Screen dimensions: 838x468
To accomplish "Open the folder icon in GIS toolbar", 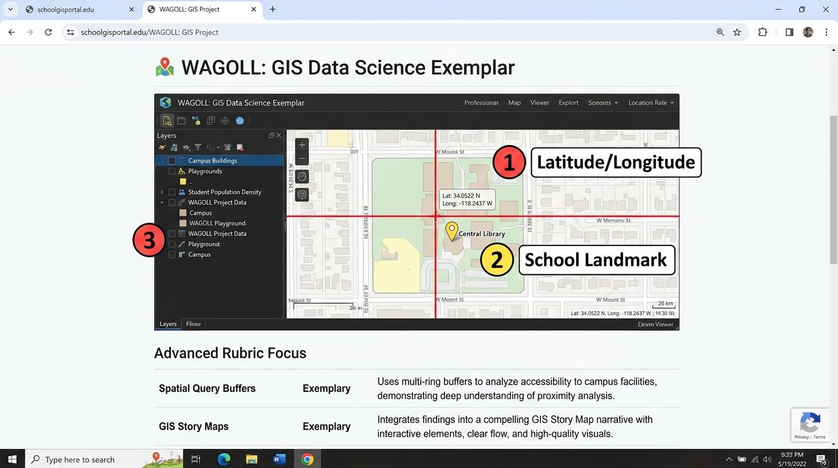I will point(181,121).
